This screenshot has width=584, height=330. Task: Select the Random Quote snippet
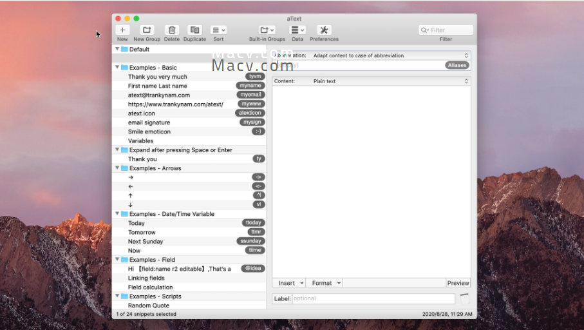(189, 306)
